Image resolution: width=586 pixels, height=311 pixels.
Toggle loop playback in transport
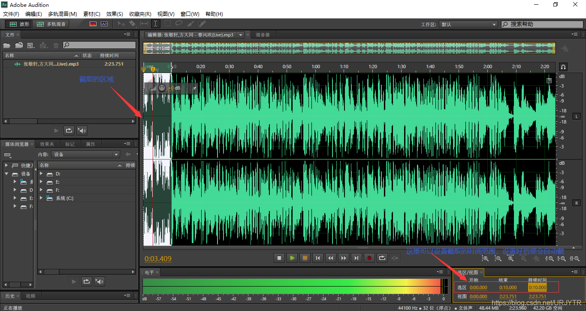coord(382,258)
